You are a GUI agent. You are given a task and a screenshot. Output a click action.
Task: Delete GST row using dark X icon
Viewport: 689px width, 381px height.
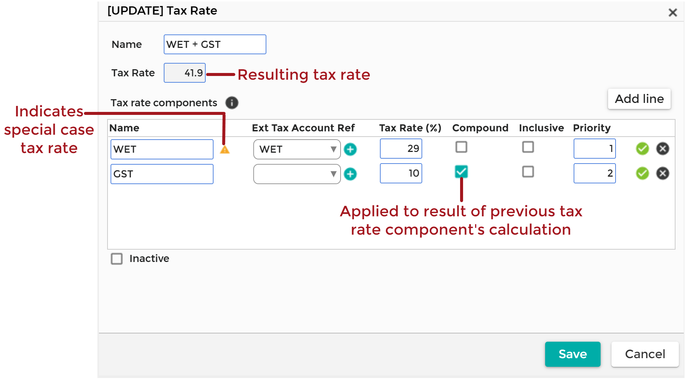(663, 173)
